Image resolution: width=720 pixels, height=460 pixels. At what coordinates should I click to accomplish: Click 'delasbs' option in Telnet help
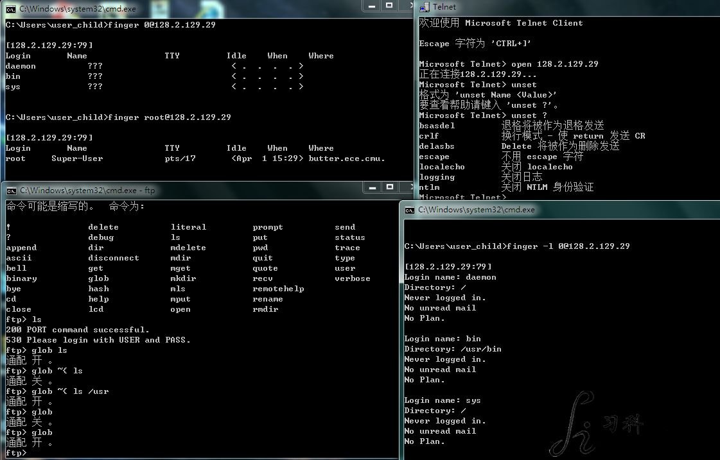[x=437, y=146]
